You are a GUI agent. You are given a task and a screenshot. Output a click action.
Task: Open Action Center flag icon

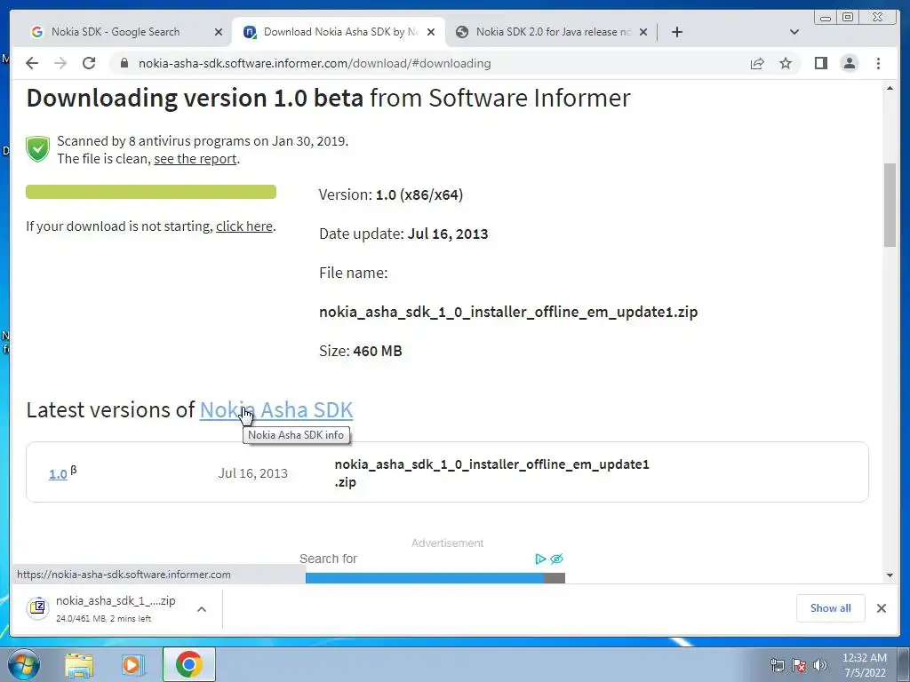point(799,665)
